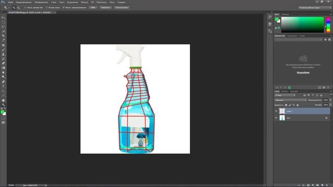This screenshot has height=187, width=333.
Task: Switch to the Стили tab
Action: pyautogui.click(x=302, y=36)
